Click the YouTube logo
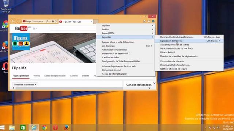234x131 pixels. 21,28
